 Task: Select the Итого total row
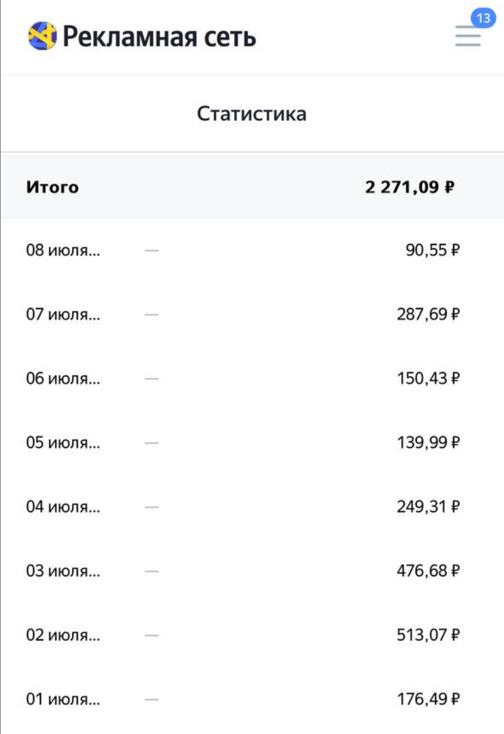click(x=252, y=187)
